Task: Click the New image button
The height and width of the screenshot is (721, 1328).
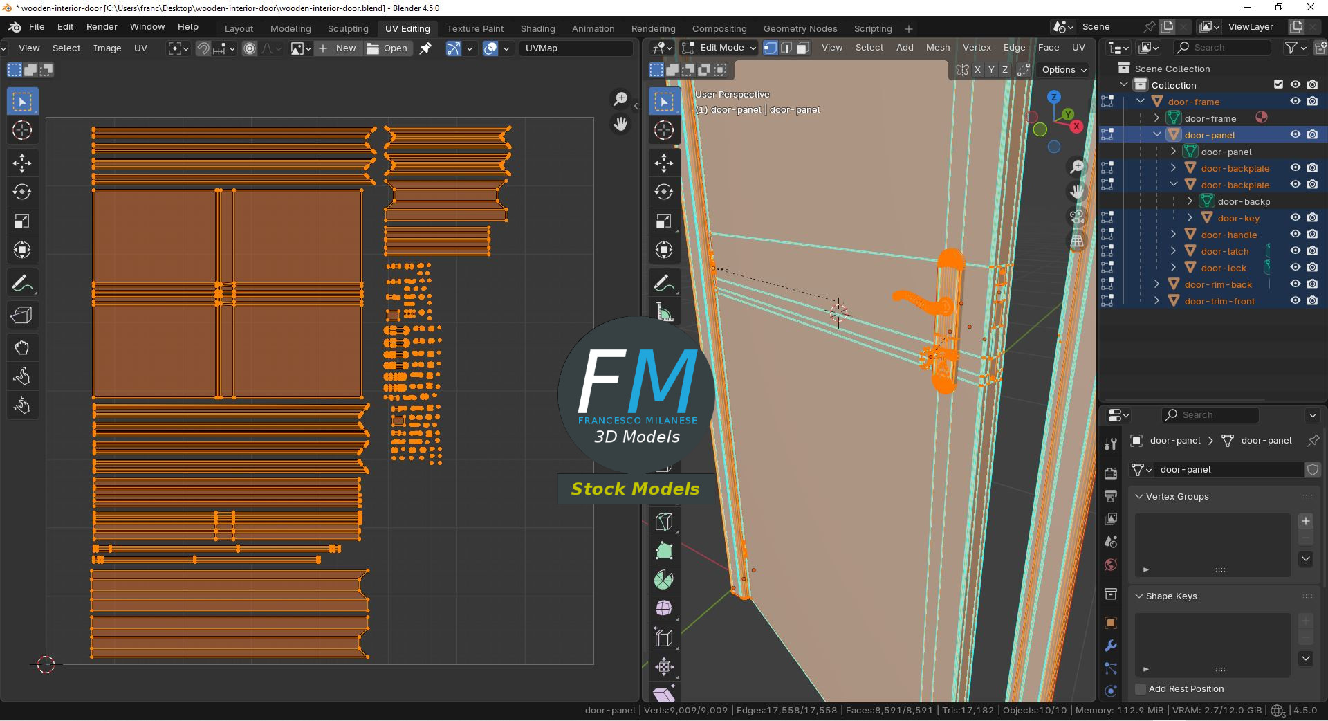Action: click(338, 48)
